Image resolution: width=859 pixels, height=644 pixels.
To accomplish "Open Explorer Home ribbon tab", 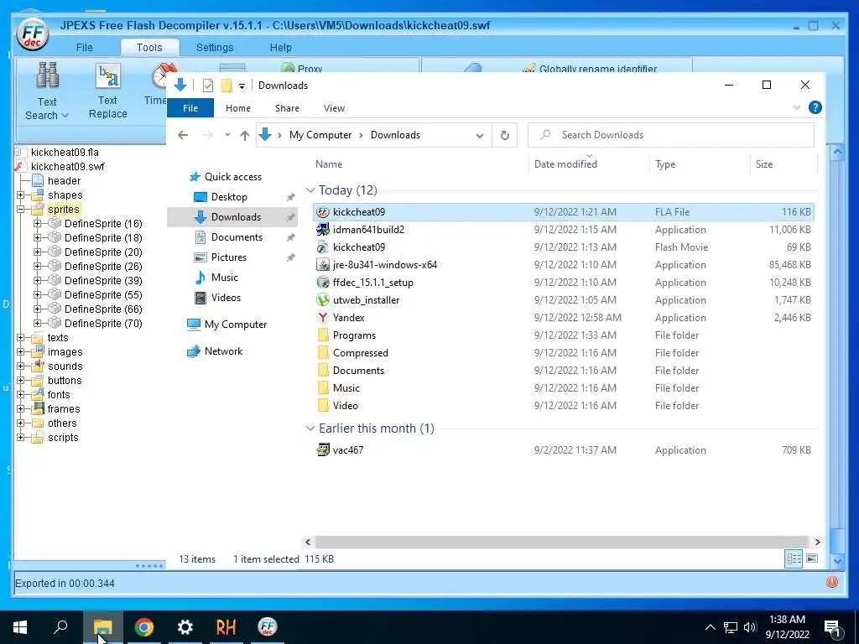I will pos(237,108).
